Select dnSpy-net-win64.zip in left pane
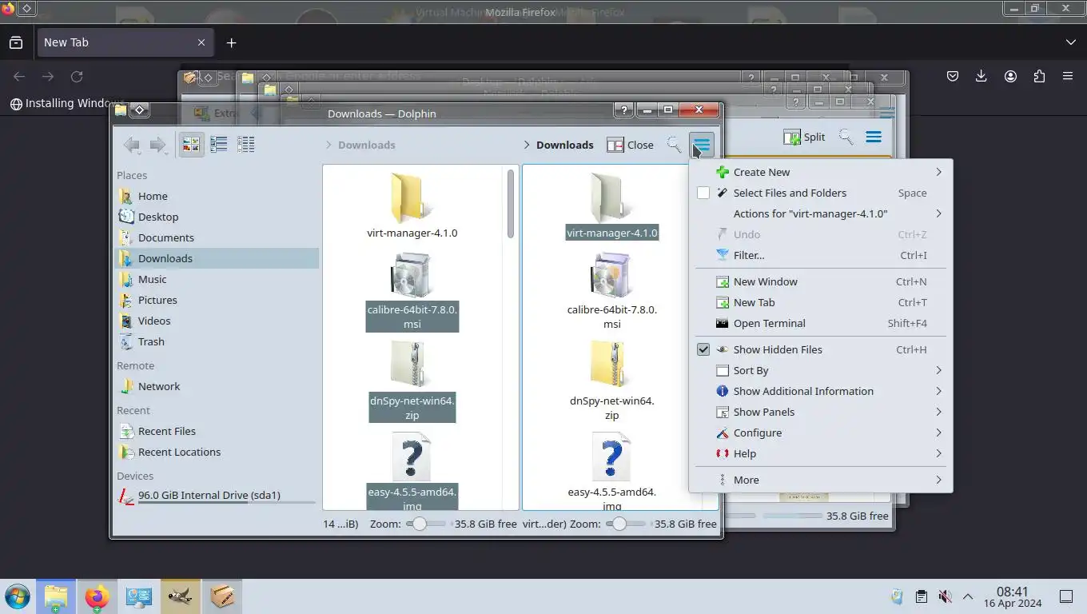The height and width of the screenshot is (614, 1087). pos(412,381)
